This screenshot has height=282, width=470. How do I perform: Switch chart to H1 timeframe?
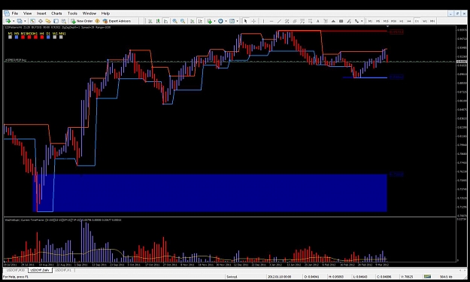coord(402,21)
